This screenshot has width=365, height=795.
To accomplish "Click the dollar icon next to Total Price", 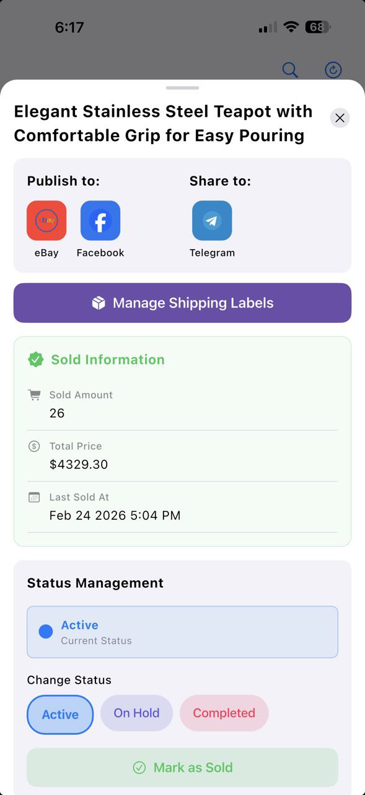I will coord(35,446).
